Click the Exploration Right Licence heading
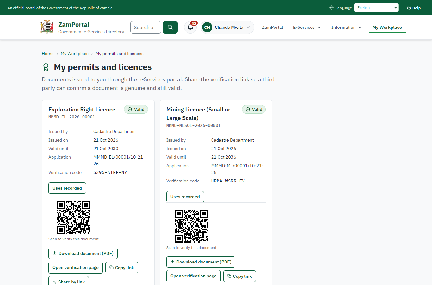This screenshot has height=285, width=432. click(82, 110)
